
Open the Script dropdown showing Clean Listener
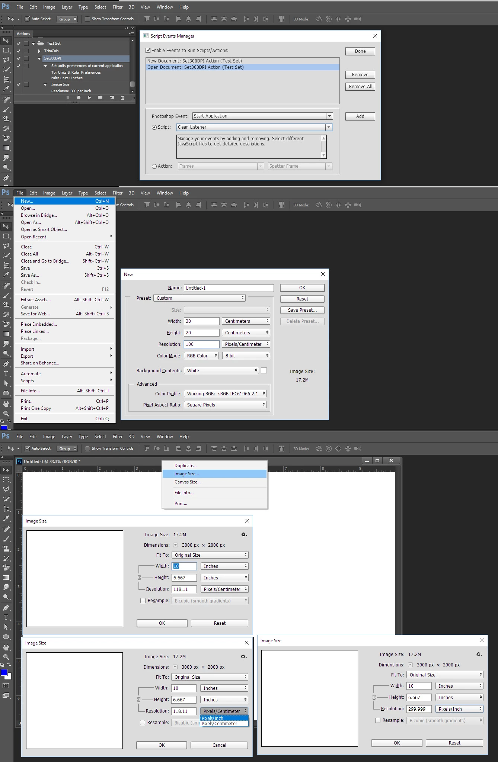254,127
